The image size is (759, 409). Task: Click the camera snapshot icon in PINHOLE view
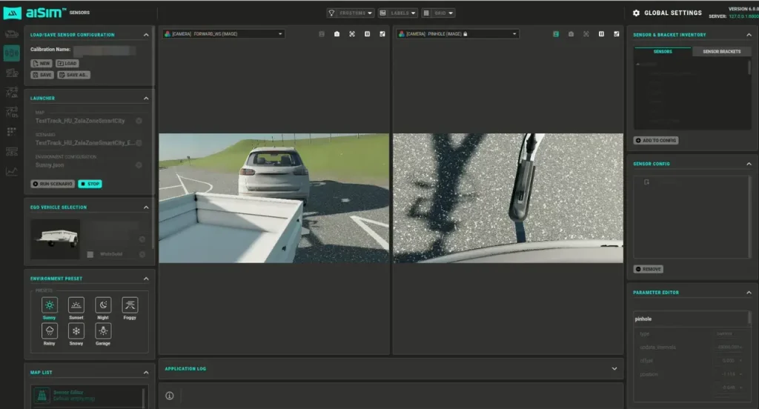click(x=571, y=34)
